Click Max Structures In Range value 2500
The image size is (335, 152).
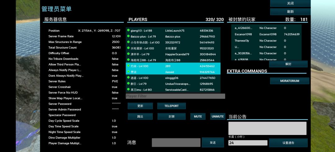(116, 42)
